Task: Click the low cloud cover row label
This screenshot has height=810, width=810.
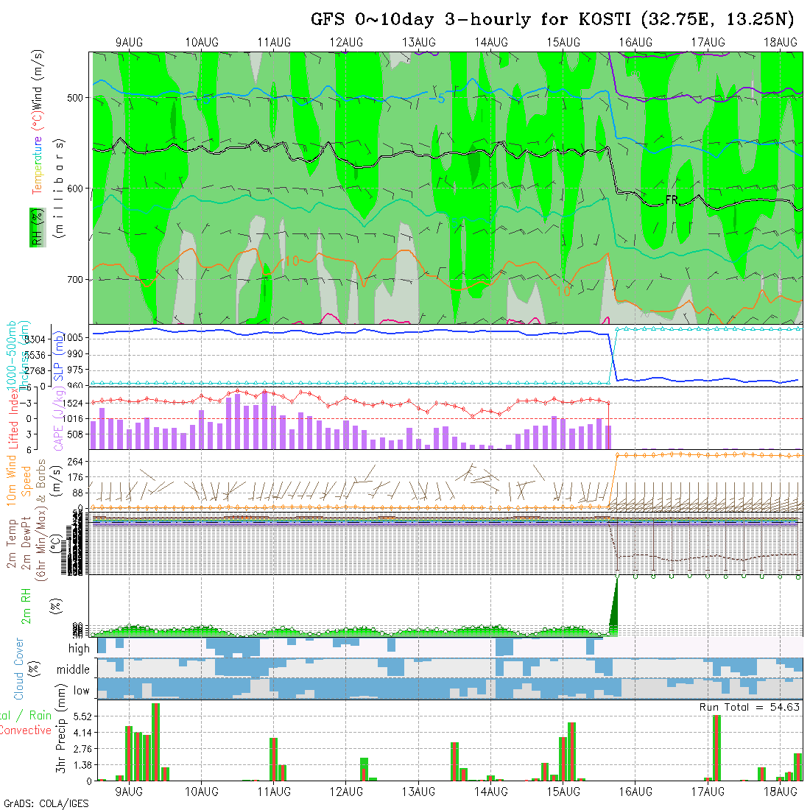Action: click(x=81, y=691)
